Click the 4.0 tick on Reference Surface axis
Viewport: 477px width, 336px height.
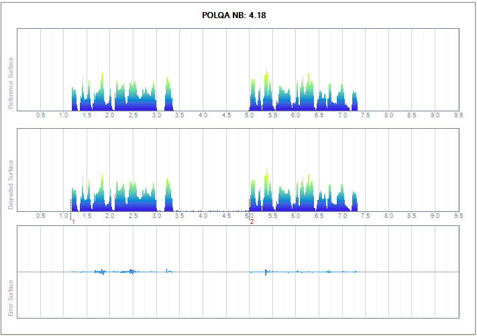point(203,115)
